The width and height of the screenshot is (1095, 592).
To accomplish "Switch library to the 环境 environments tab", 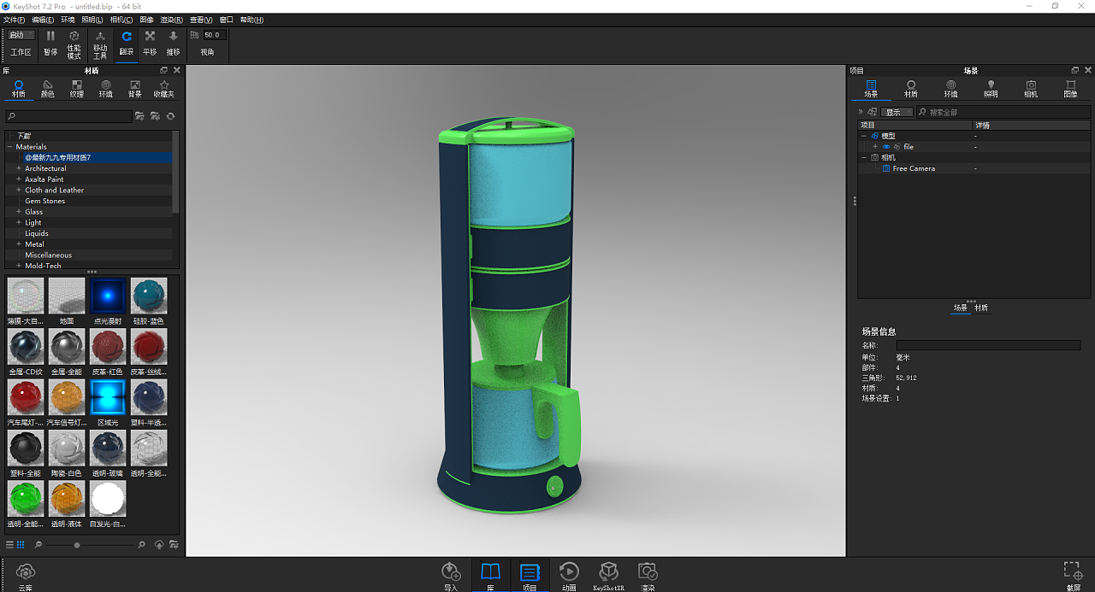I will click(106, 89).
